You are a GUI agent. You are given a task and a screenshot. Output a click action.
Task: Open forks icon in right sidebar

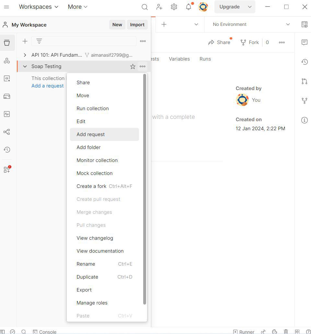(305, 100)
